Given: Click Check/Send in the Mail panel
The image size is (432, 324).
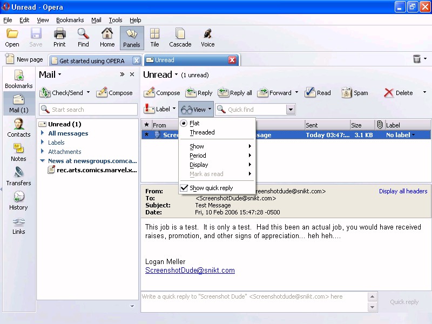Looking at the screenshot, I should (61, 93).
